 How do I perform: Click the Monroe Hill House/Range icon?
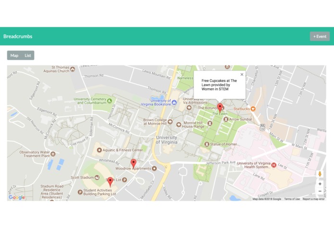179,125
